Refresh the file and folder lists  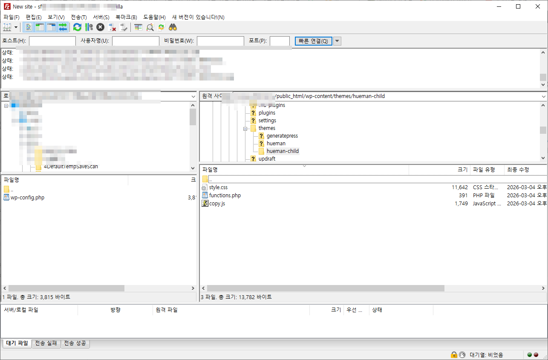[x=77, y=27]
